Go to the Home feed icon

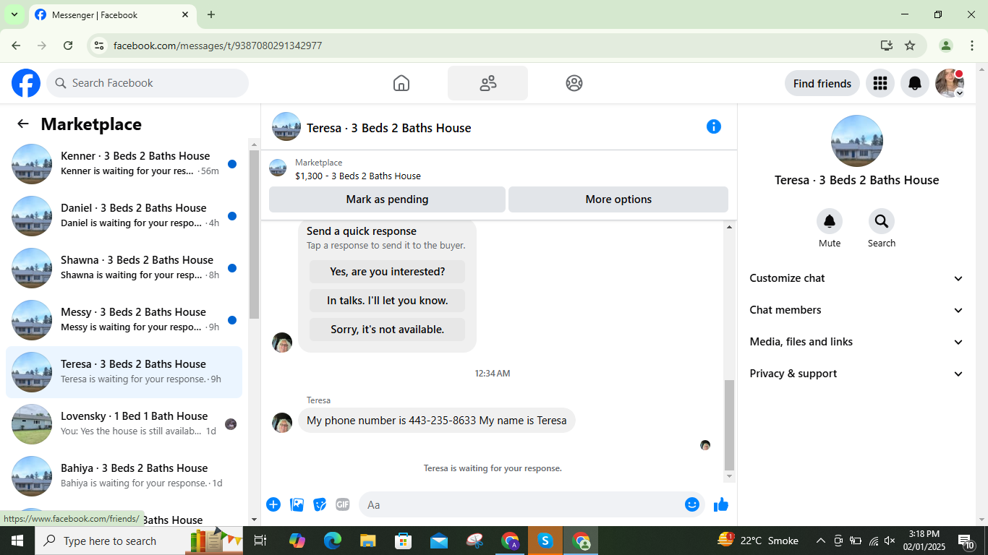(401, 83)
